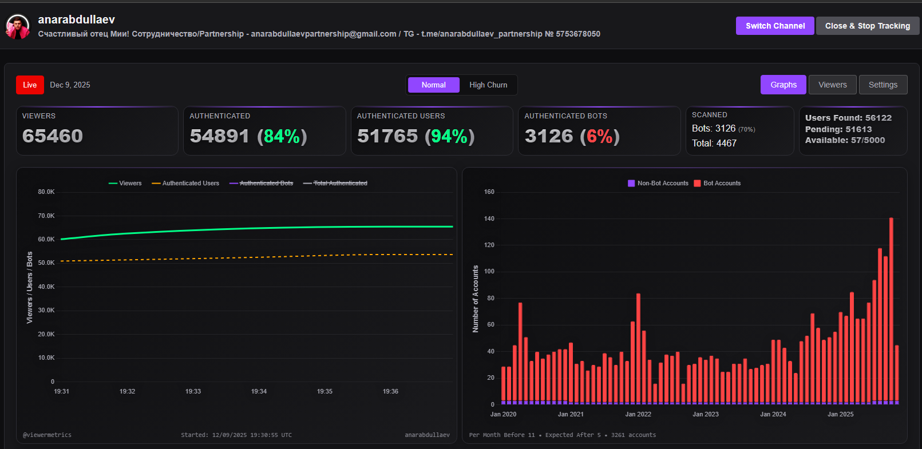Click the AUTHENTICATED BOTS stat card
This screenshot has height=449, width=922.
(599, 130)
